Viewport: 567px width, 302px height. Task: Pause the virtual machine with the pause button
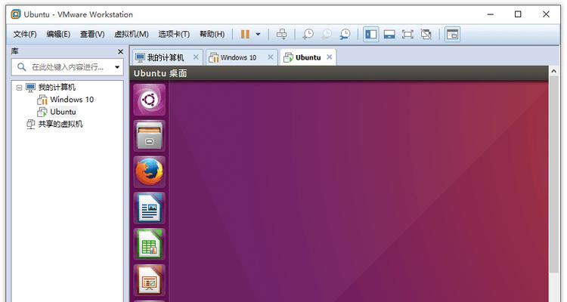point(245,34)
